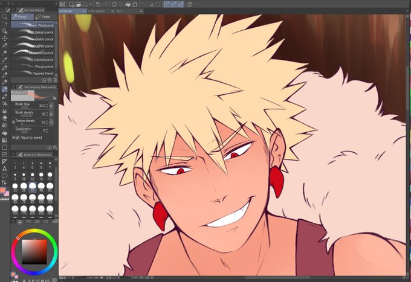Pick brush size preset 40
Viewport: 411px width, 282px height.
coord(41,187)
